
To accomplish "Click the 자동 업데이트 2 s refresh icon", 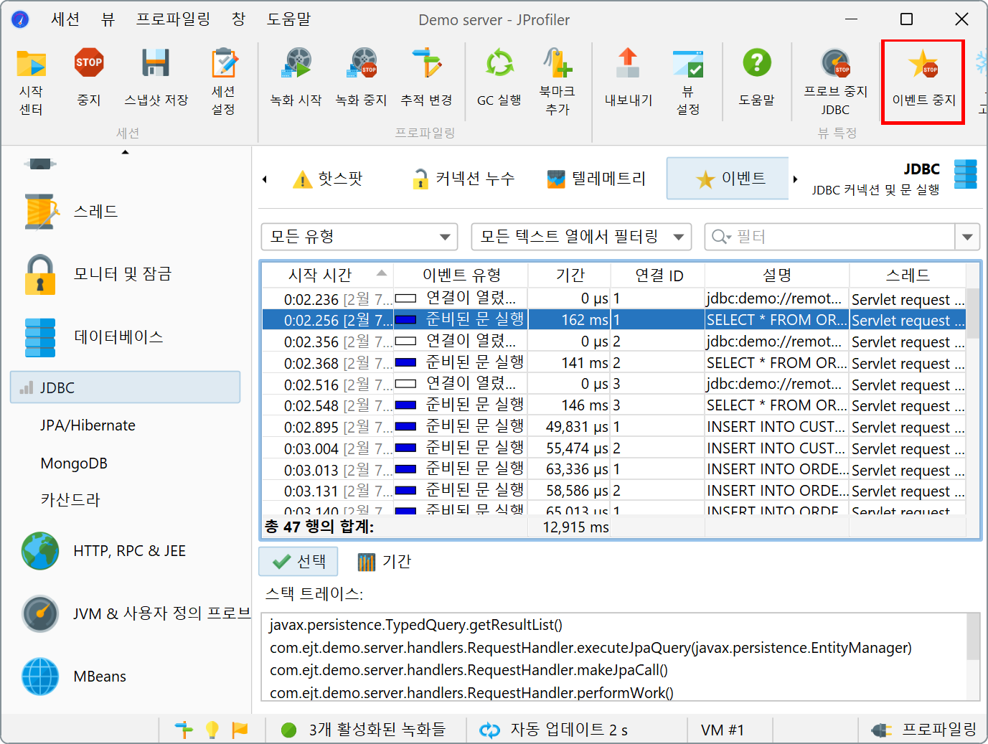I will point(490,730).
